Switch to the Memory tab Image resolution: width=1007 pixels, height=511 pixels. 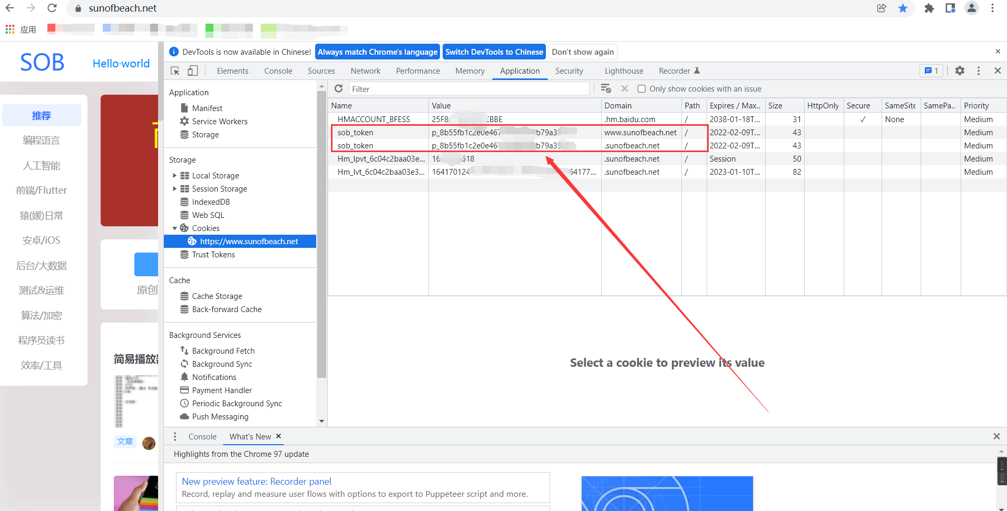(x=470, y=71)
